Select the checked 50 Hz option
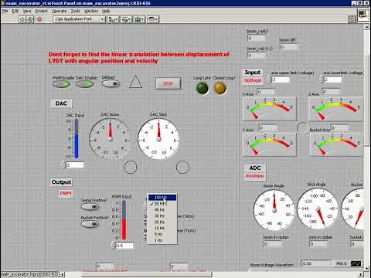 [x=162, y=204]
